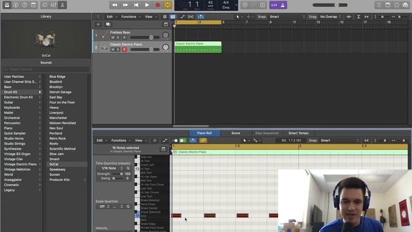412x232 pixels.
Task: Adjust the master volume slider
Action: coord(330,5)
